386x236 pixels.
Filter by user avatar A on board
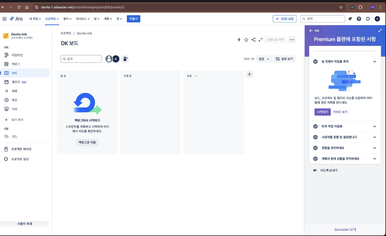tap(116, 59)
